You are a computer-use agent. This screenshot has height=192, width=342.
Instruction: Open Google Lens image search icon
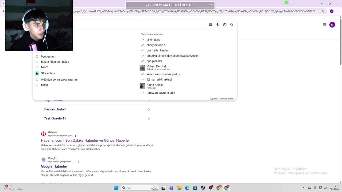[x=225, y=25]
